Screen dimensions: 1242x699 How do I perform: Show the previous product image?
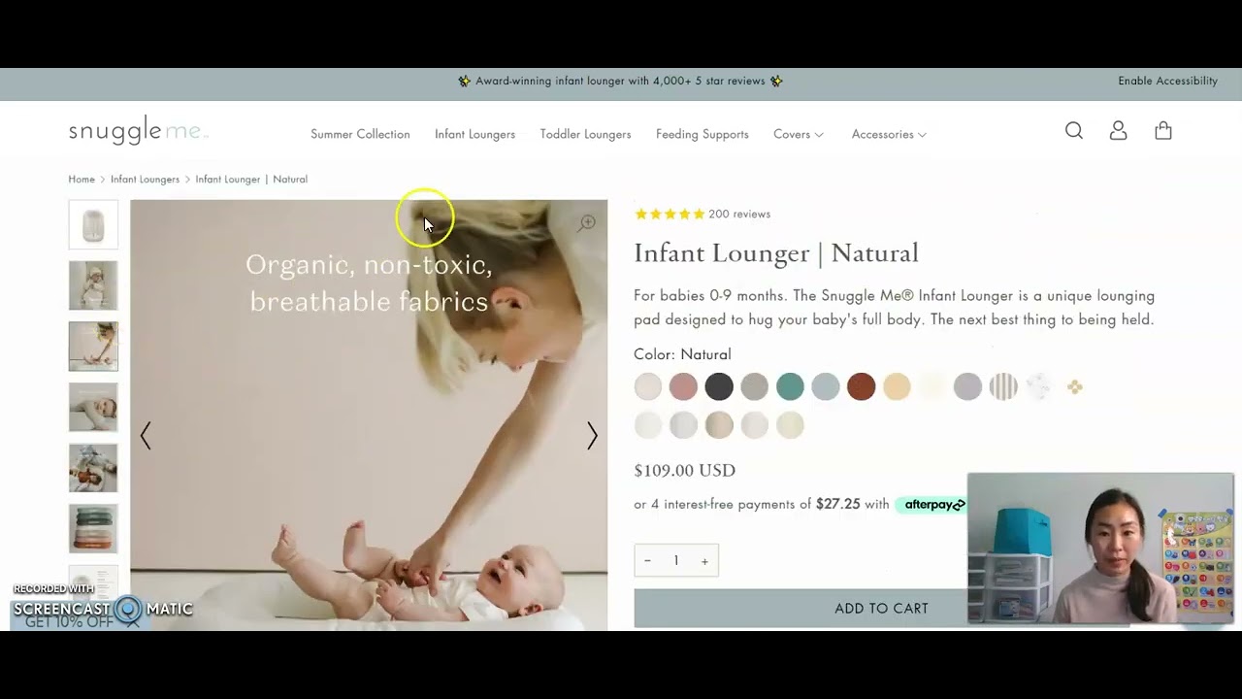click(x=146, y=435)
